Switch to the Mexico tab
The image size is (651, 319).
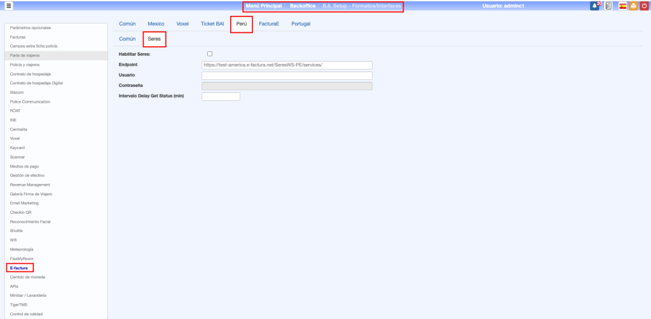156,23
